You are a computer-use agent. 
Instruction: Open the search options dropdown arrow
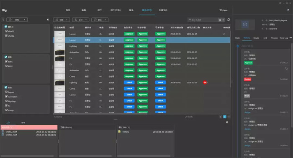223,20
